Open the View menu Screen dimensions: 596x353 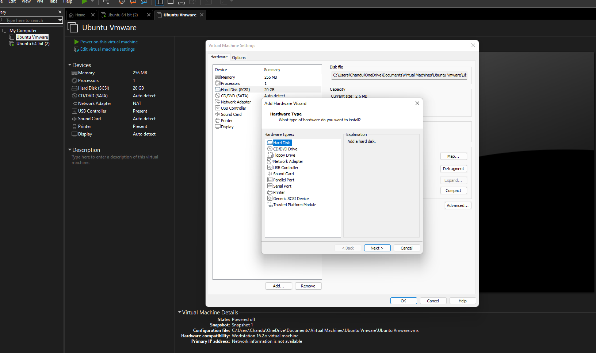[x=26, y=2]
